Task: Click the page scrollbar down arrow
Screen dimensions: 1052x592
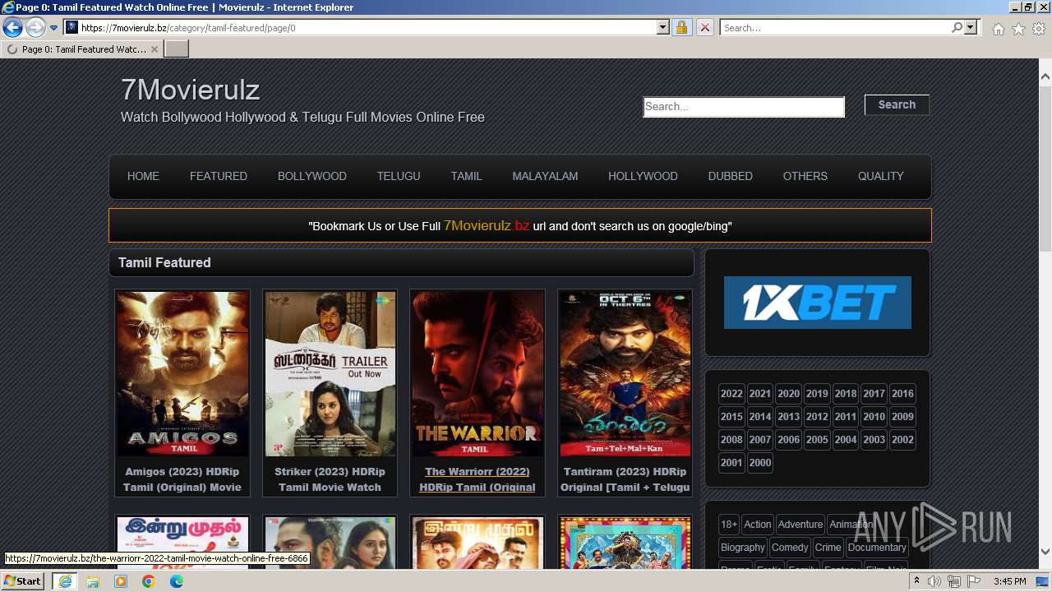Action: tap(1045, 552)
